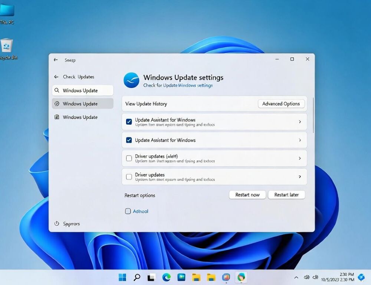Click the Start button on the taskbar
The width and height of the screenshot is (371, 285).
click(x=122, y=277)
